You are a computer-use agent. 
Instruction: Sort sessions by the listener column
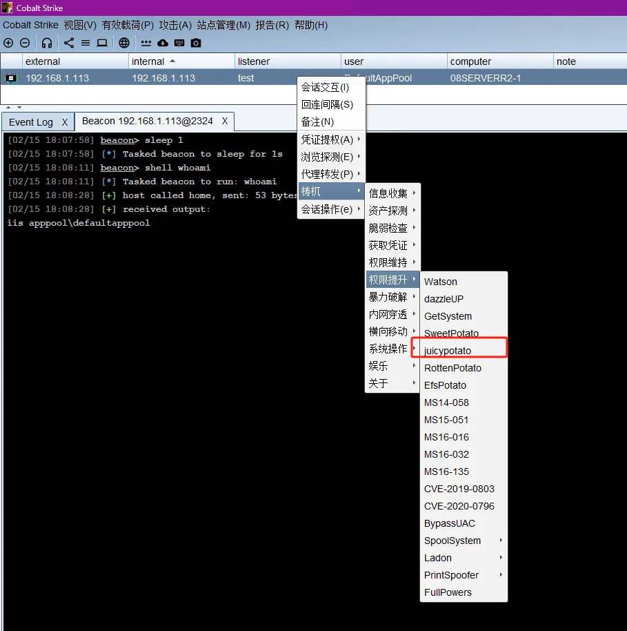tap(288, 61)
